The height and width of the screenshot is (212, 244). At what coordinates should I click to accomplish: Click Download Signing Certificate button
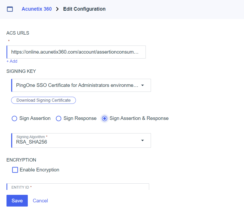(x=43, y=100)
